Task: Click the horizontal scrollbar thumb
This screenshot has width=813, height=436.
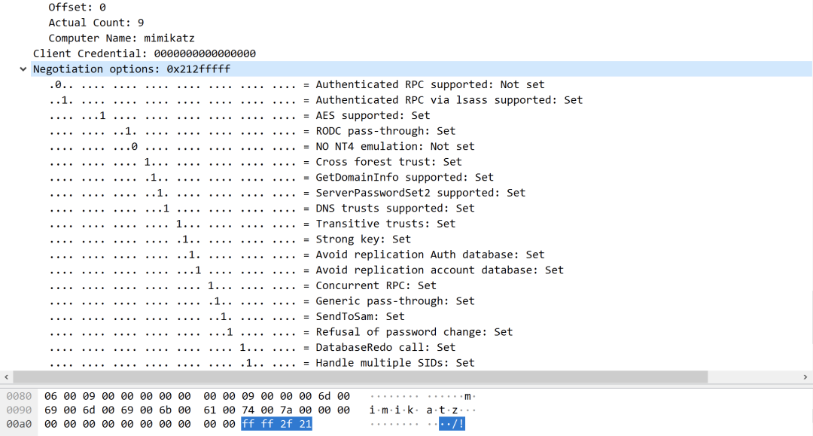Action: (361, 377)
